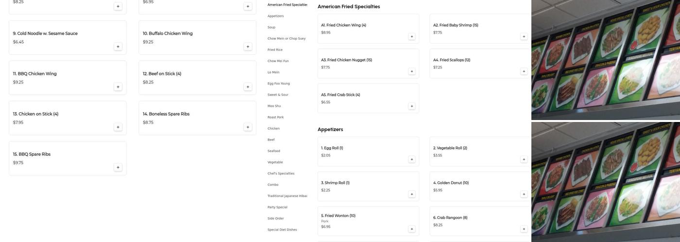The width and height of the screenshot is (680, 242).
Task: Add BBQ Chicken Wing using plus button
Action: click(118, 87)
